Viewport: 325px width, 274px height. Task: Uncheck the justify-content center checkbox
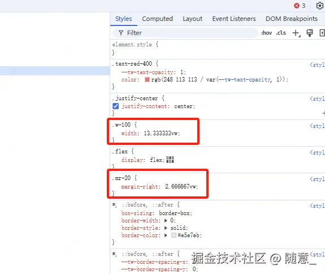pos(116,106)
